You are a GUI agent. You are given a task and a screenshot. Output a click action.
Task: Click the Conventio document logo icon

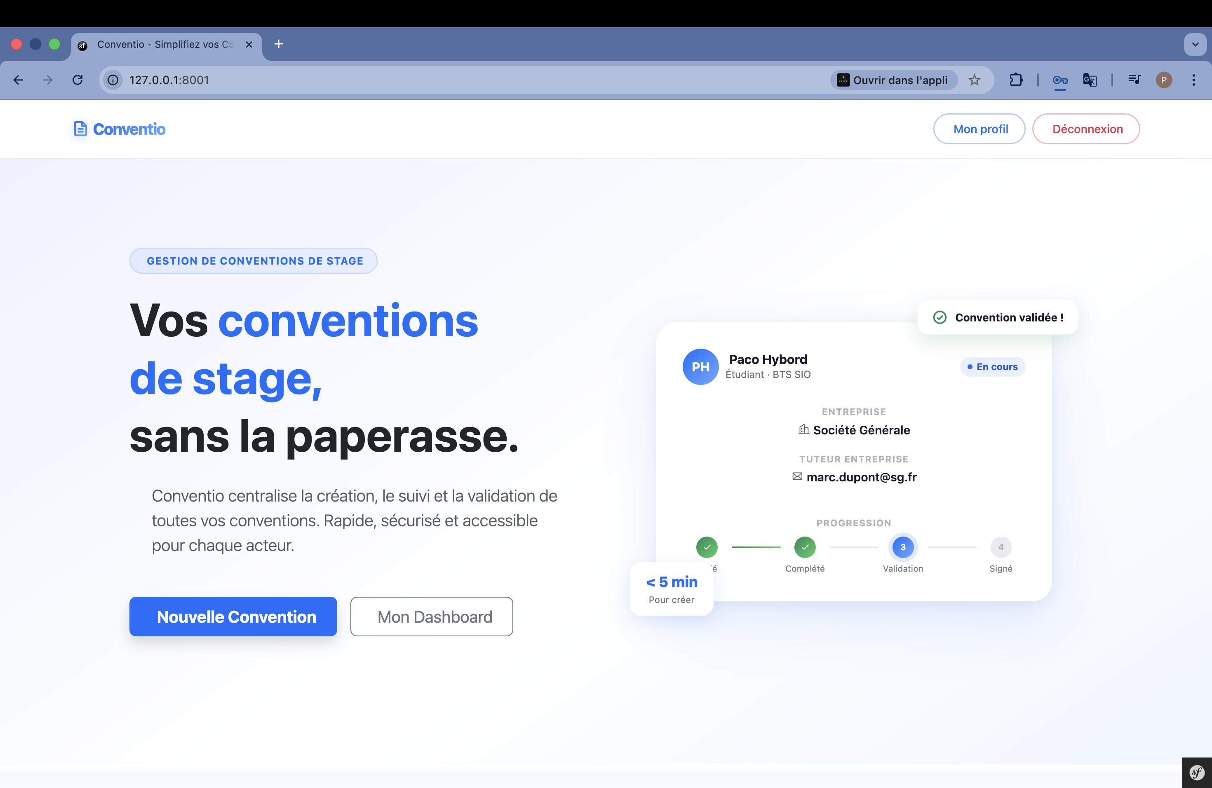click(x=81, y=129)
